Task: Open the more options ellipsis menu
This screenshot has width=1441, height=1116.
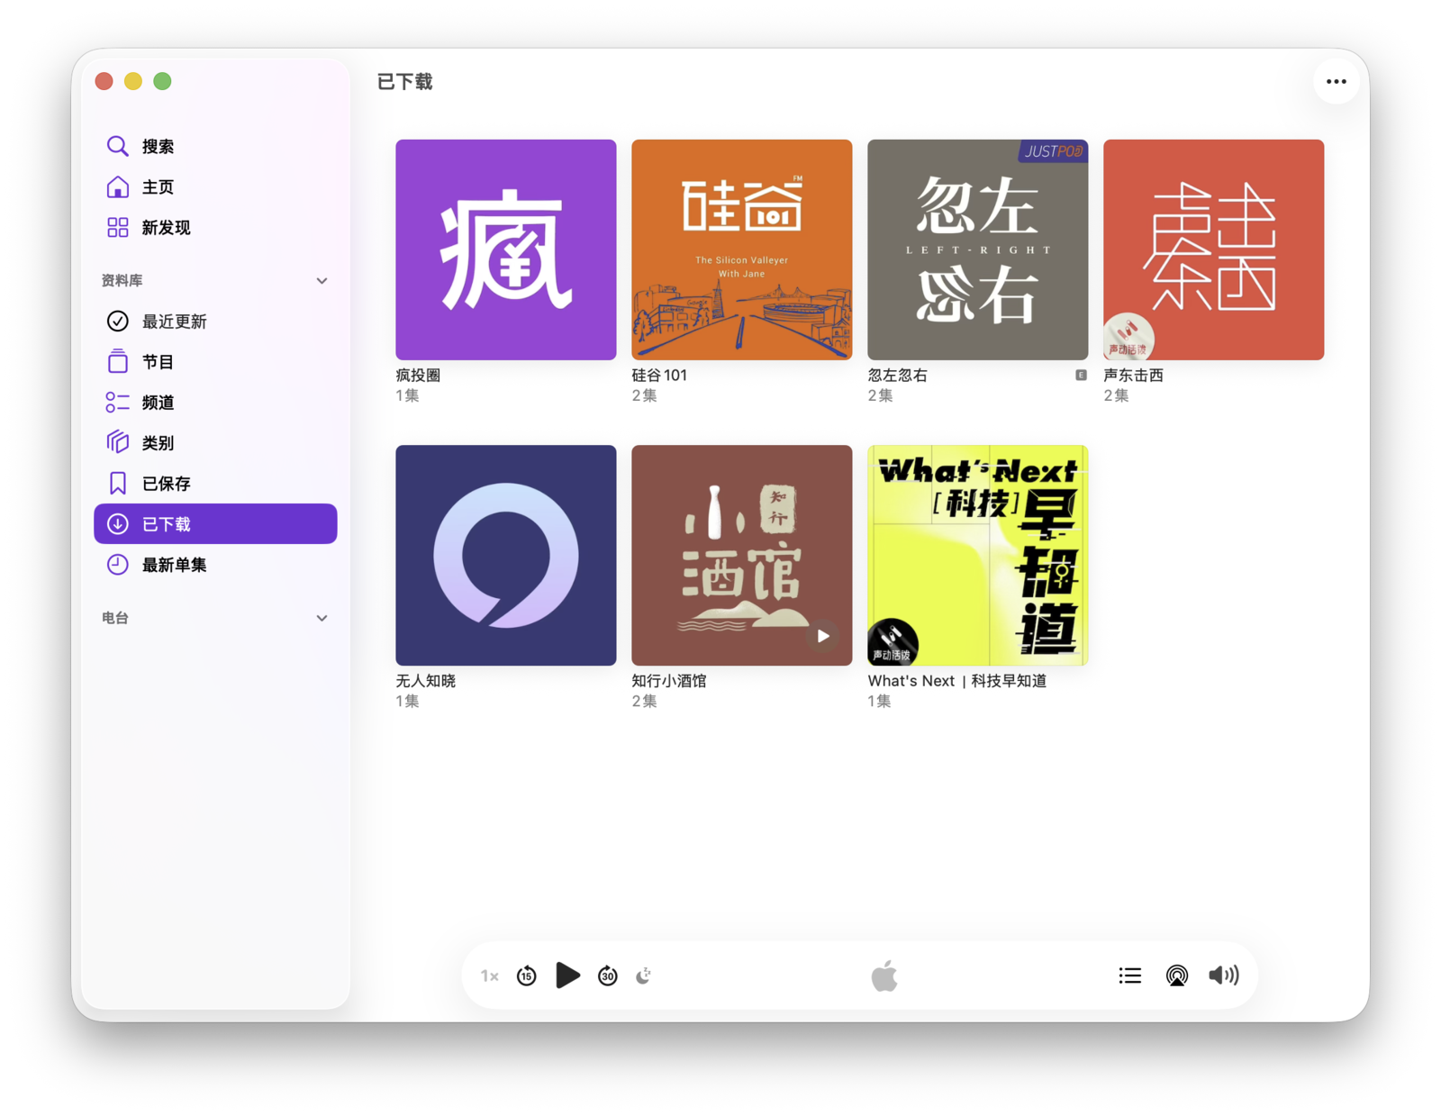Action: [x=1336, y=82]
